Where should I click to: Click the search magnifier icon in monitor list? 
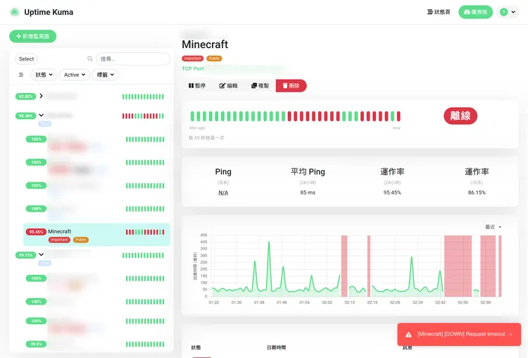(90, 59)
